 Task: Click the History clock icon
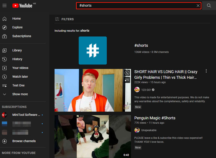tap(4, 59)
